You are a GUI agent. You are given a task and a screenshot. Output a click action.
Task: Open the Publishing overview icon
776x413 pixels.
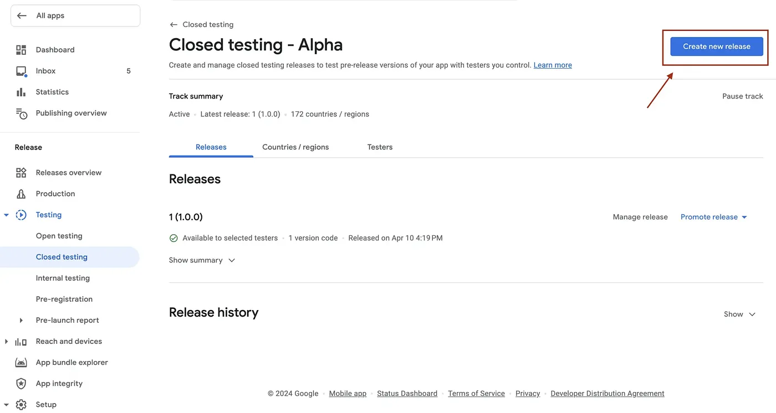[x=21, y=113]
